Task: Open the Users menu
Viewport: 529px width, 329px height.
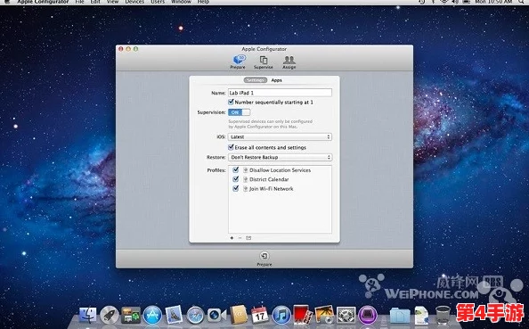Action: click(x=158, y=2)
